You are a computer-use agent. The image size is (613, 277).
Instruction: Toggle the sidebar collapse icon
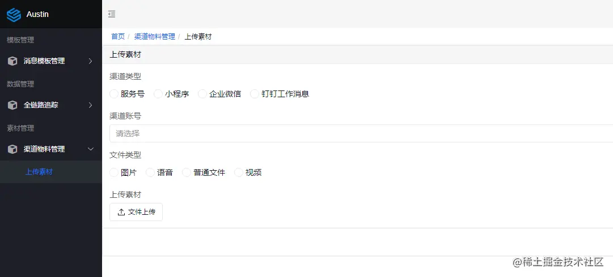[112, 14]
